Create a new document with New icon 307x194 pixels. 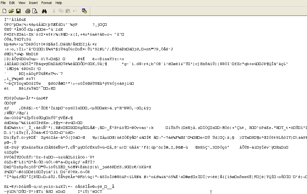pos(4,11)
